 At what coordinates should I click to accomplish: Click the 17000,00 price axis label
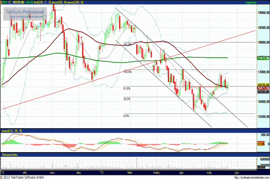pos(264,72)
